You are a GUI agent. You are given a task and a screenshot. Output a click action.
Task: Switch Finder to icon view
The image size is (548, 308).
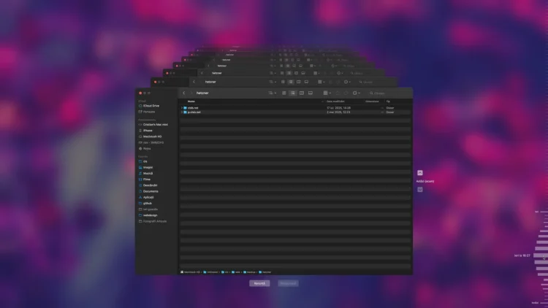point(284,93)
